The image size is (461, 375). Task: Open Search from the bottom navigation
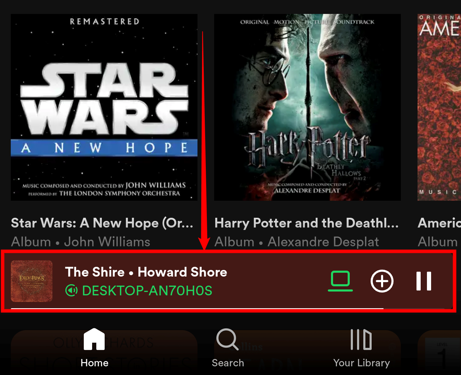click(228, 348)
